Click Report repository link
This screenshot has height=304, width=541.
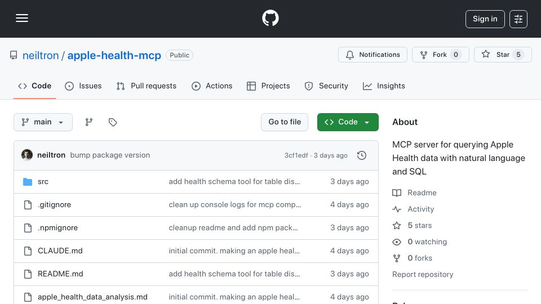point(423,274)
